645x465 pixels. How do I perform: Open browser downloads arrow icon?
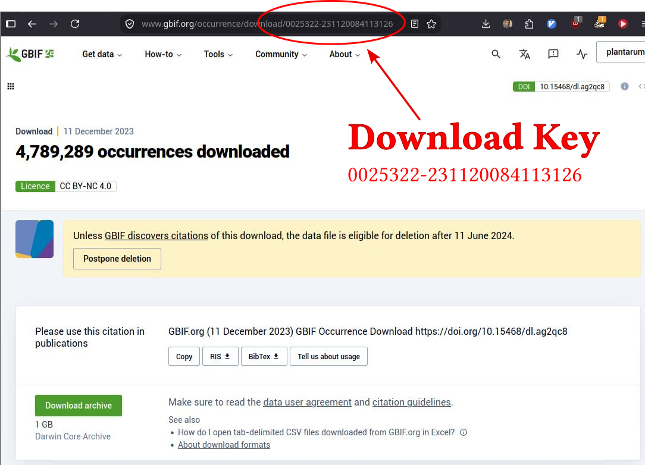(486, 24)
